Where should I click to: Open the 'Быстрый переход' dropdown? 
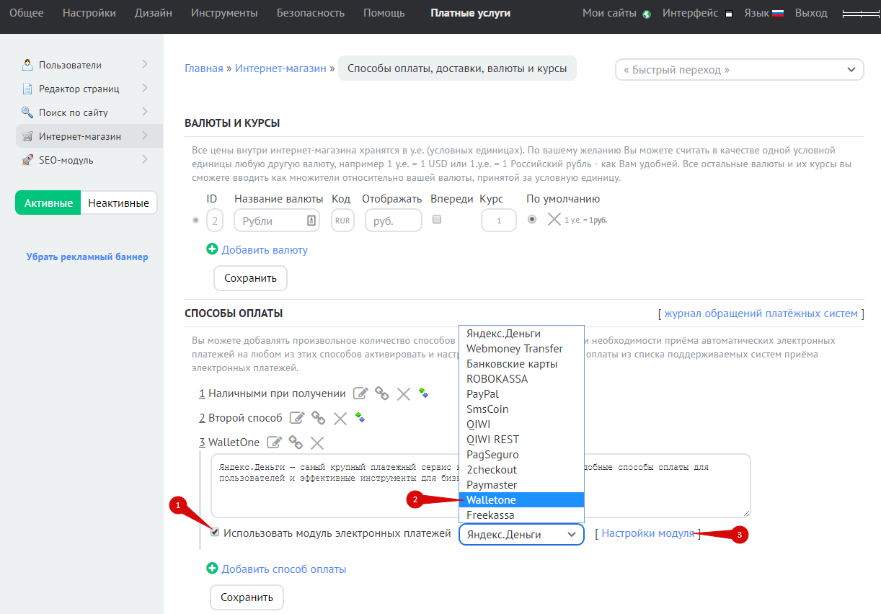[739, 70]
